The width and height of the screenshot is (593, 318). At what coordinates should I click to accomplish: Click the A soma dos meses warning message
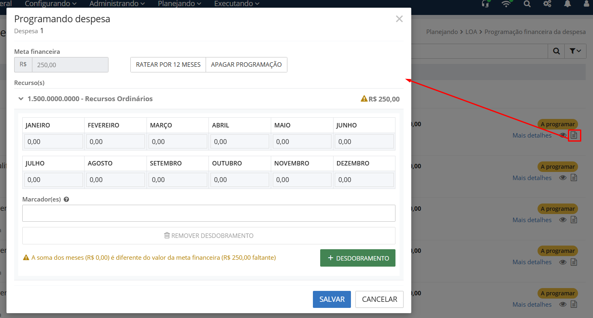click(150, 257)
